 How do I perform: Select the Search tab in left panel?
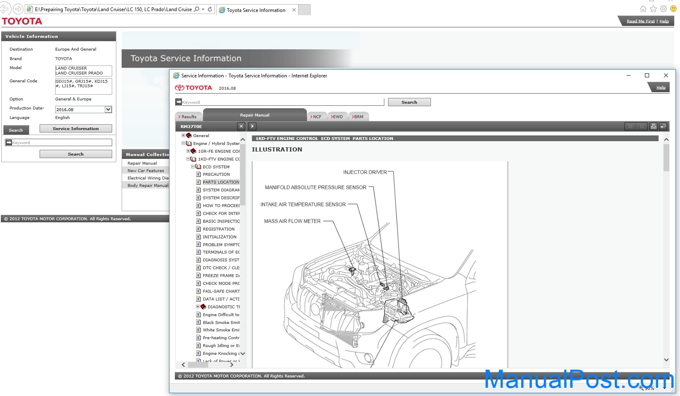16,130
